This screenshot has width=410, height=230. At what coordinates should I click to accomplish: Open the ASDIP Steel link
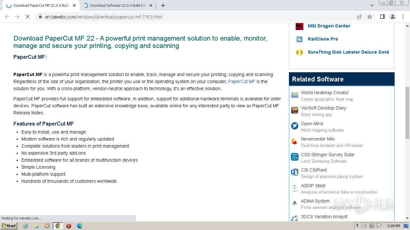pos(313,186)
